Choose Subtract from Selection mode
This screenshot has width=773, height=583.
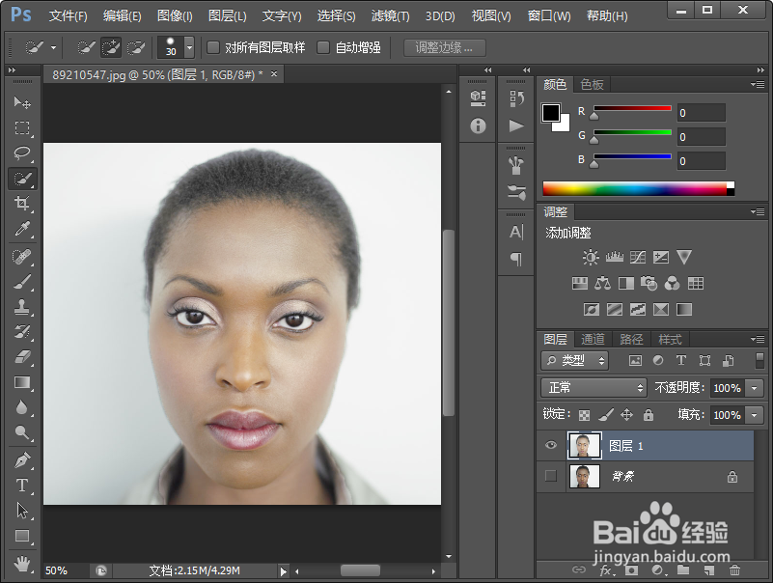135,48
